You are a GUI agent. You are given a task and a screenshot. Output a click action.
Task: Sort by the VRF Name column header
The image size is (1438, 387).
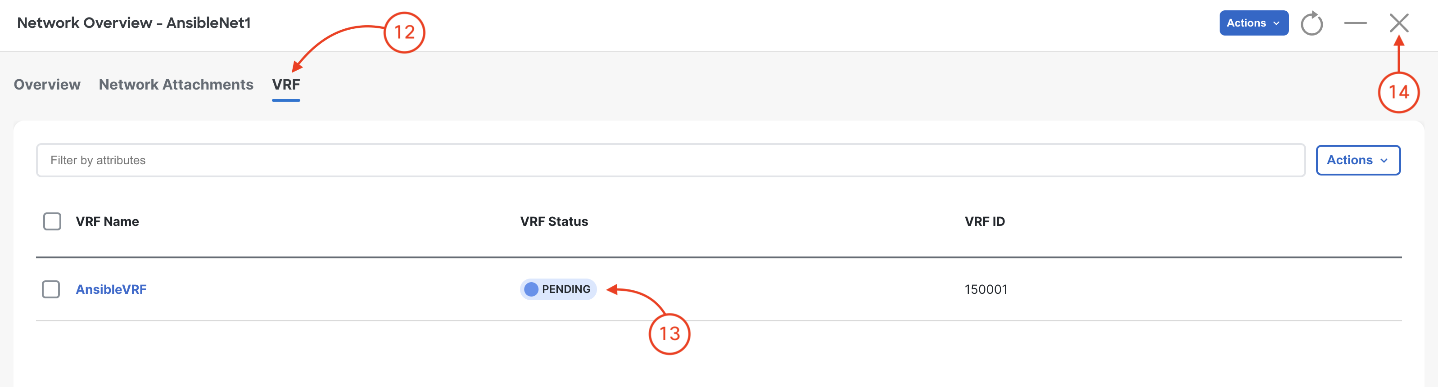[107, 221]
